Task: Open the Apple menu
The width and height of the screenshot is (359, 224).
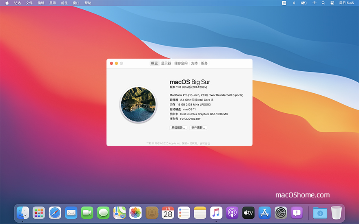Action: pos(7,3)
